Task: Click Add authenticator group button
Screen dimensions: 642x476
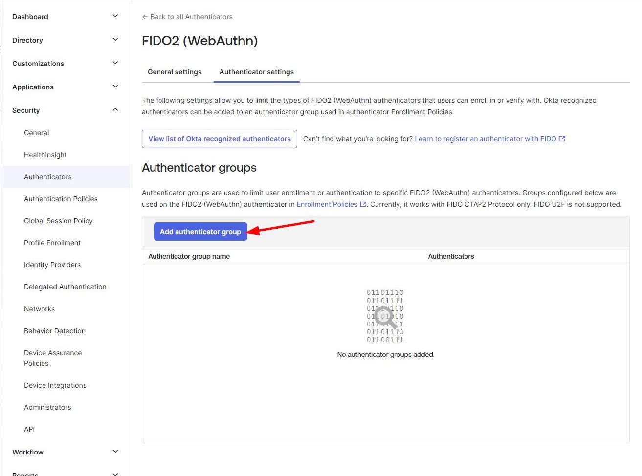Action: pos(200,232)
